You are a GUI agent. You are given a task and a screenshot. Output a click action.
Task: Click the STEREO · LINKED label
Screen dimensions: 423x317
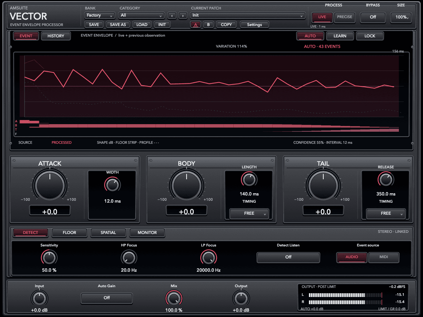[x=393, y=232]
